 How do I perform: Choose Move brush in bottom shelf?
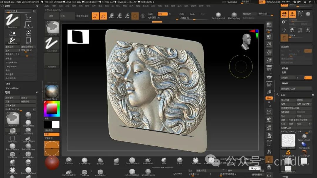pos(116,161)
